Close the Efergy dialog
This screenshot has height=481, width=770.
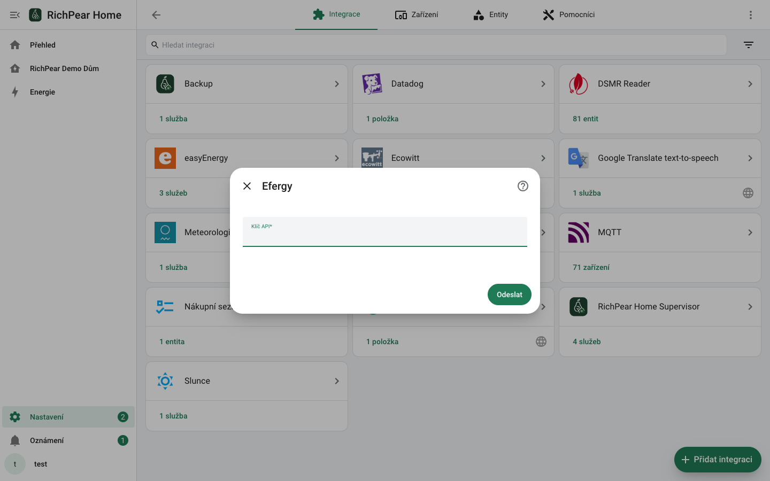click(247, 186)
